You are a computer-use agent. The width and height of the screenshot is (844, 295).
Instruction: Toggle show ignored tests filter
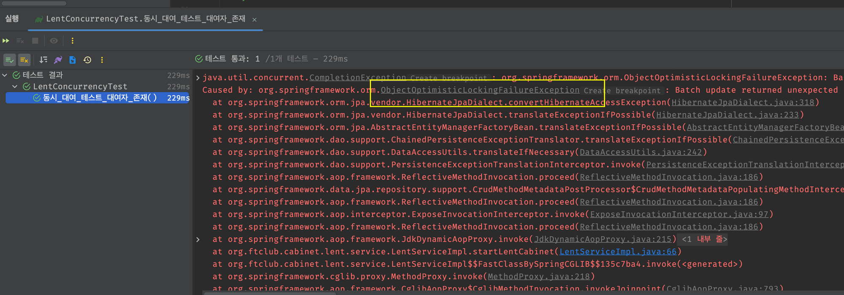click(x=24, y=60)
